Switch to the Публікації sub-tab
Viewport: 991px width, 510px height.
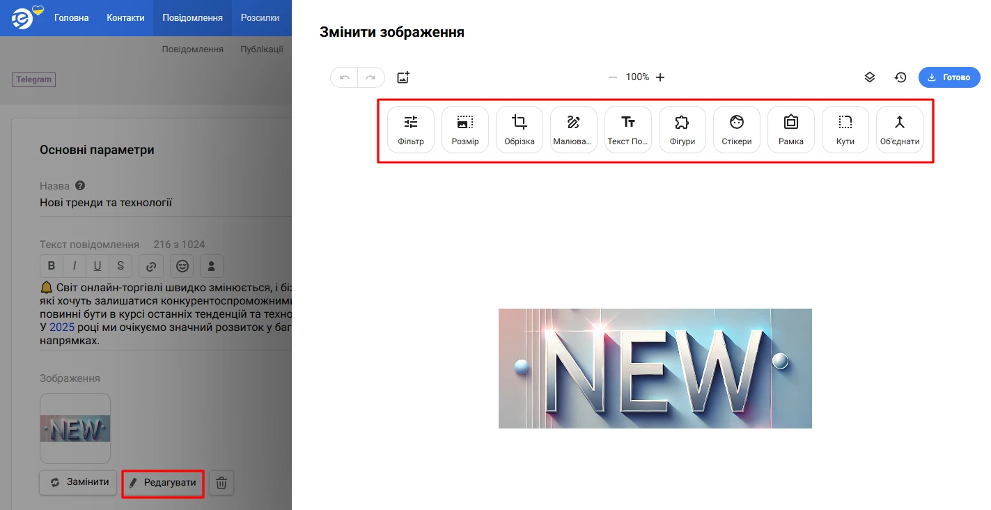262,49
